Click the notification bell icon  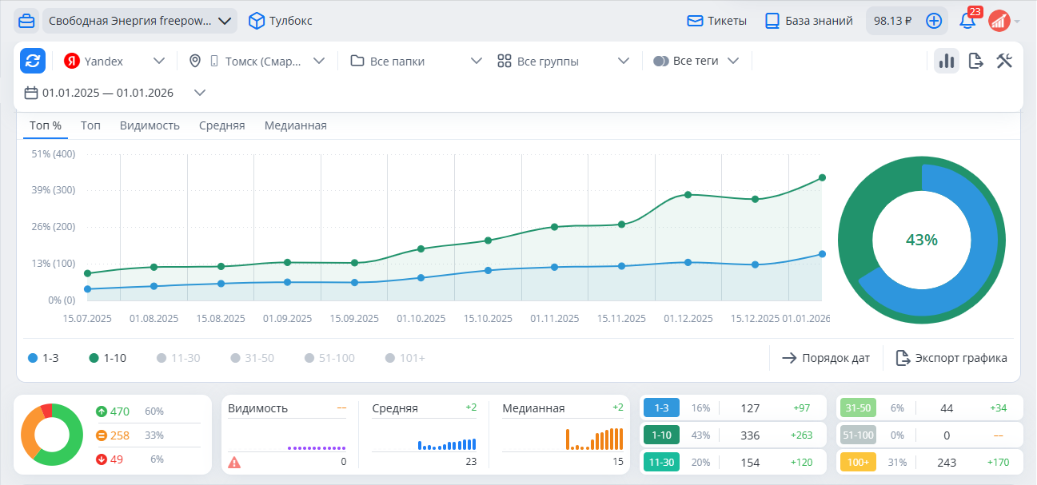[967, 22]
